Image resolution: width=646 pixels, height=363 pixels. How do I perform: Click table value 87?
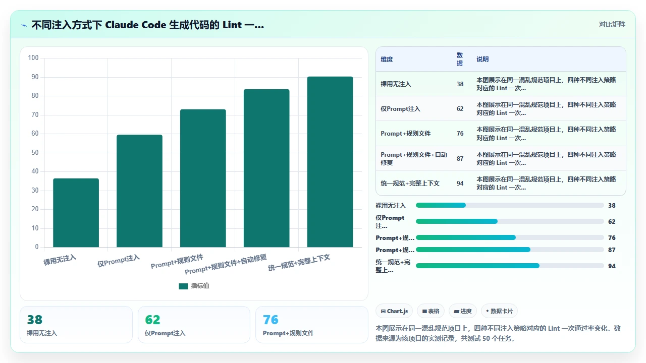point(460,158)
